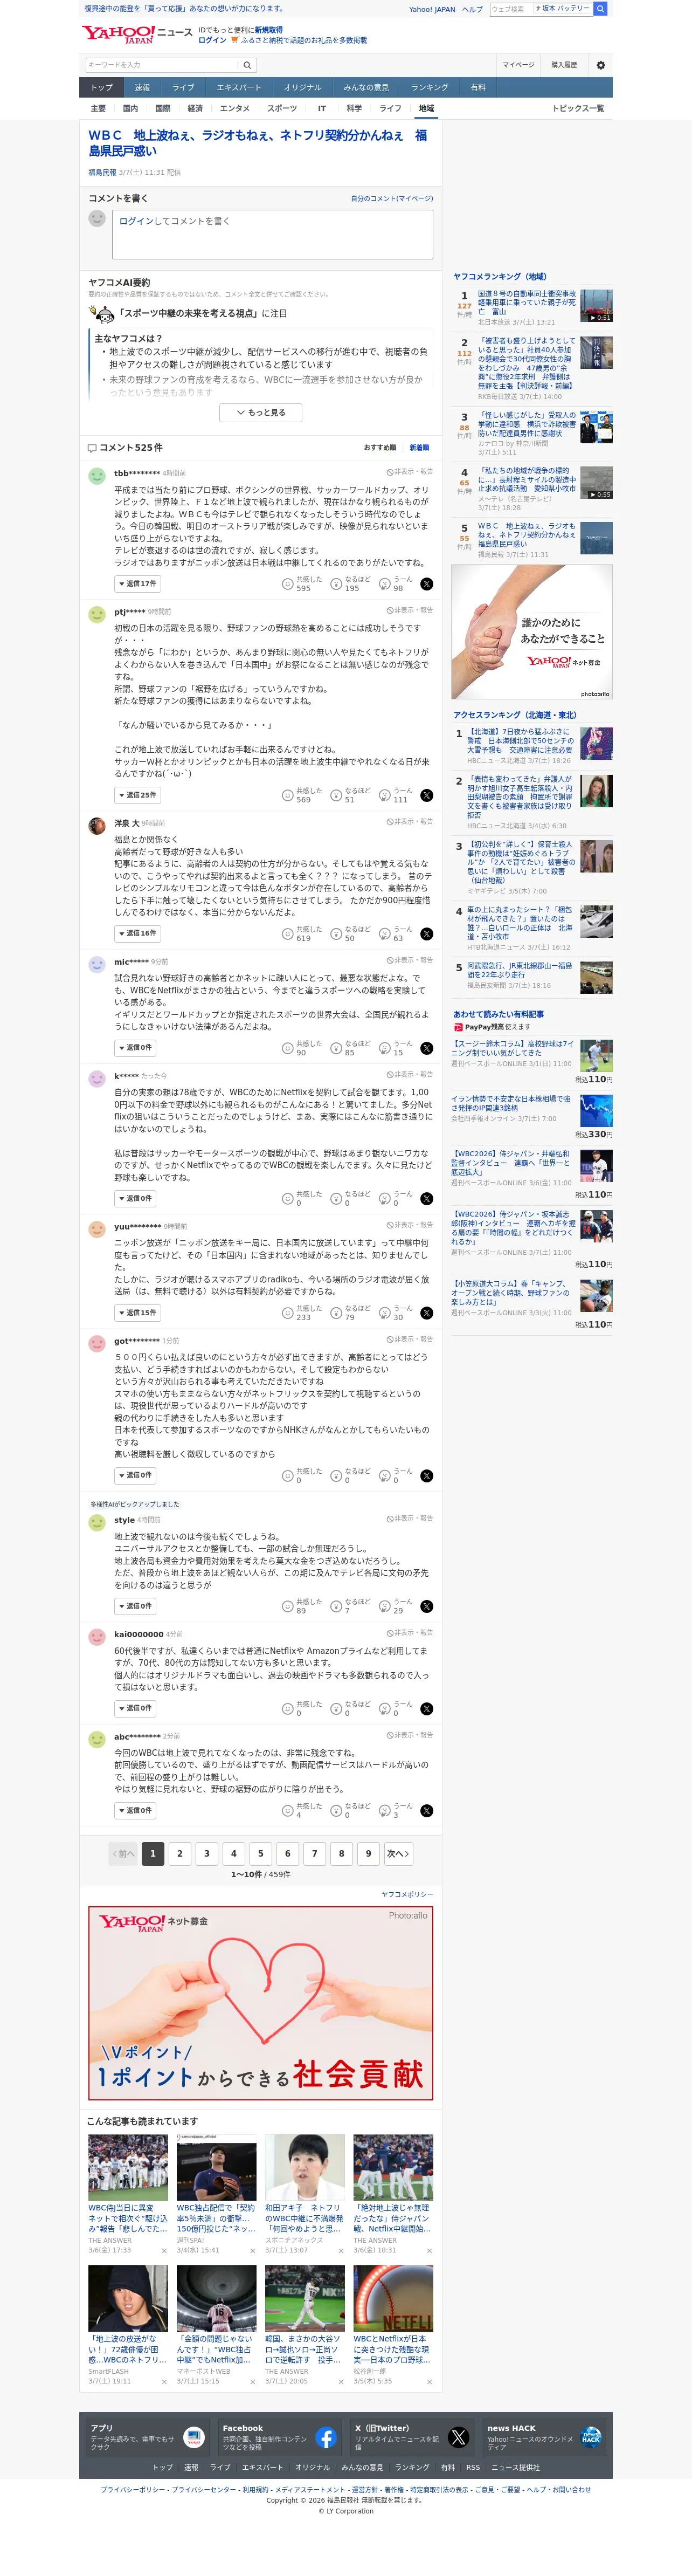Click うーん face on tbb's comment
This screenshot has height=2576, width=692.
(x=384, y=584)
